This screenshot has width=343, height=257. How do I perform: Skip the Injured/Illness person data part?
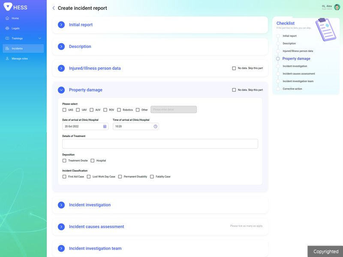point(234,68)
